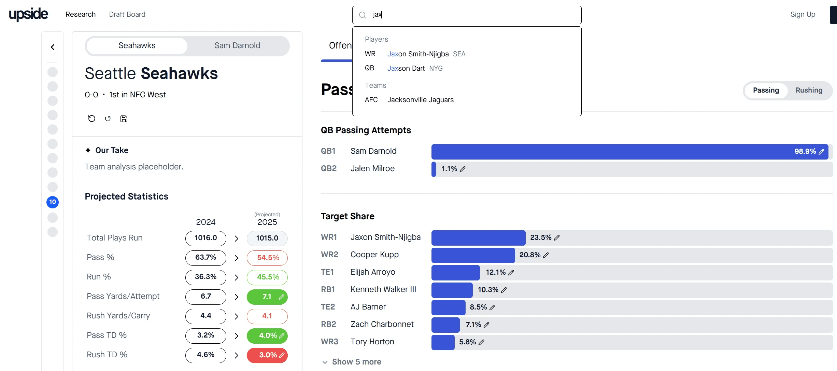Switch to the Rushing toggle

coord(809,91)
